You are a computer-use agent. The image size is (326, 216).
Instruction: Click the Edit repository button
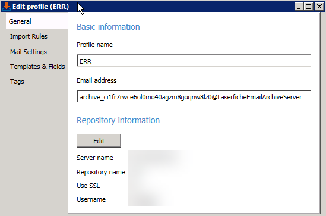(99, 141)
